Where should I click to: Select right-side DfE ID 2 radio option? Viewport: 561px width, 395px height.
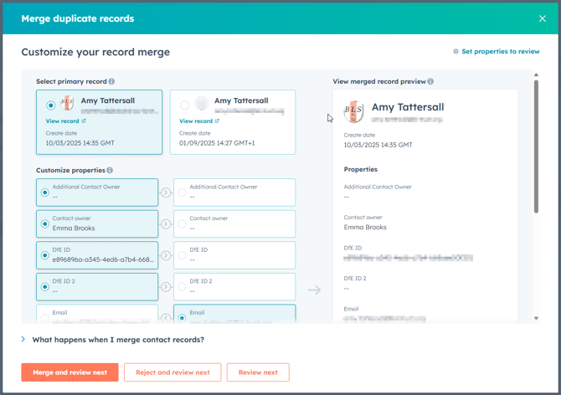183,287
